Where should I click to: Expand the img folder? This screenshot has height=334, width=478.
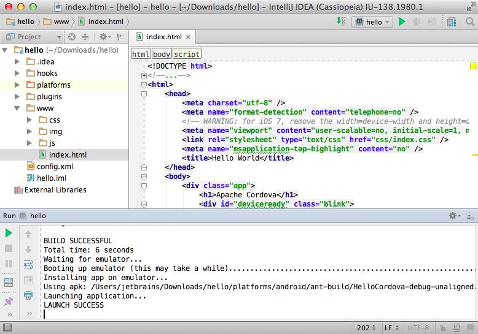pos(29,131)
